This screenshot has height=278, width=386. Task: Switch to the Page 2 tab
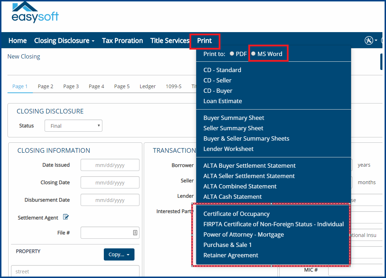pyautogui.click(x=46, y=86)
